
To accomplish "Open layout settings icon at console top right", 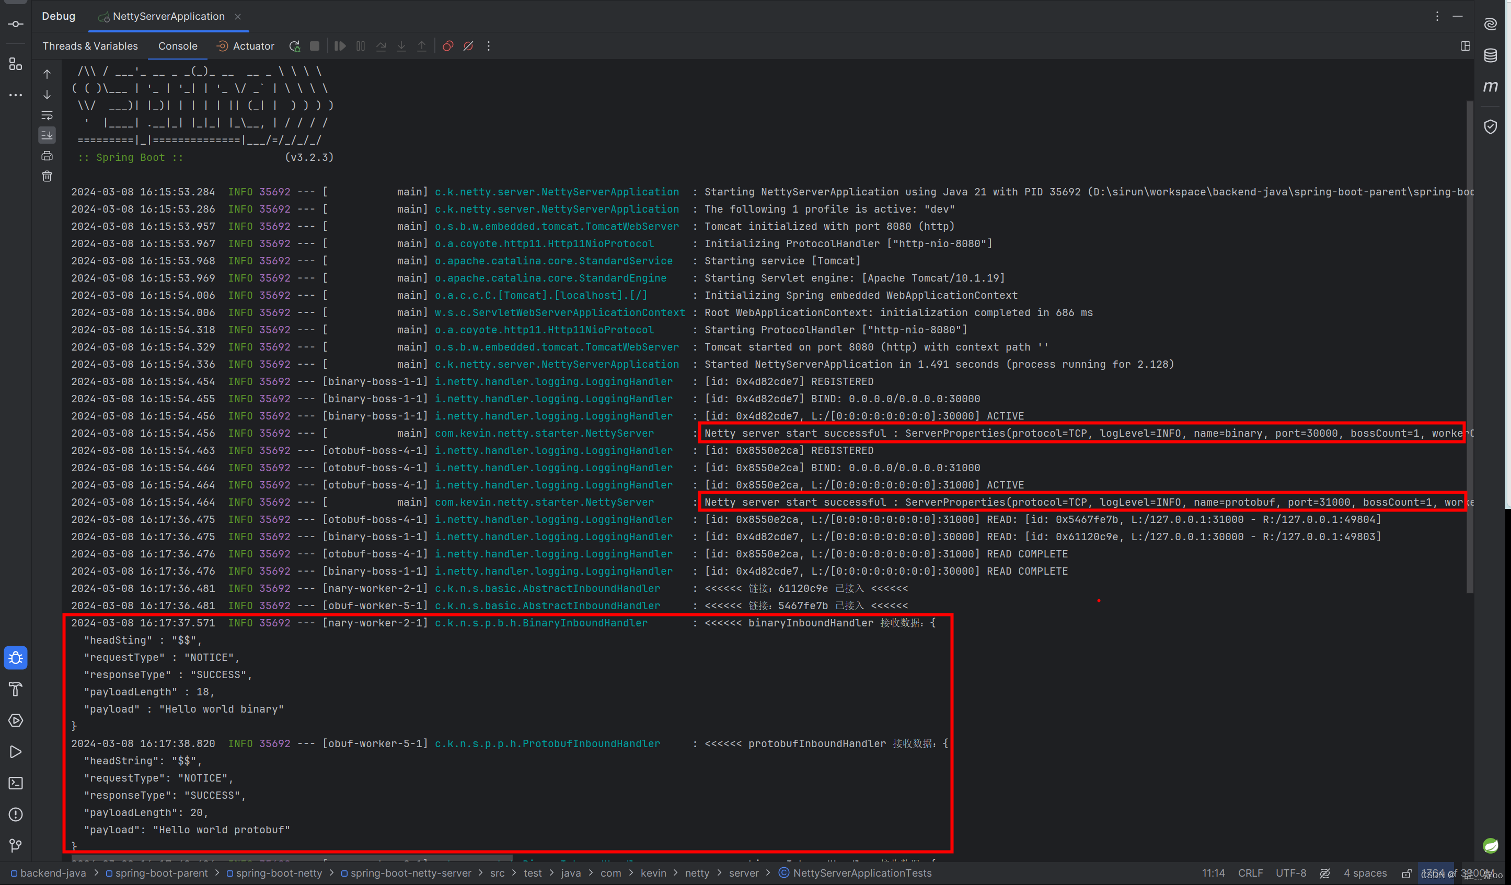I will coord(1466,46).
